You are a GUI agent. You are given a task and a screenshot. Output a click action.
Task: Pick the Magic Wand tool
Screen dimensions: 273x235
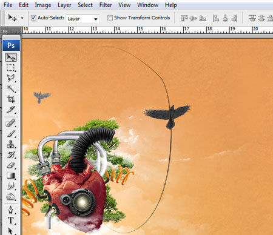pos(11,88)
